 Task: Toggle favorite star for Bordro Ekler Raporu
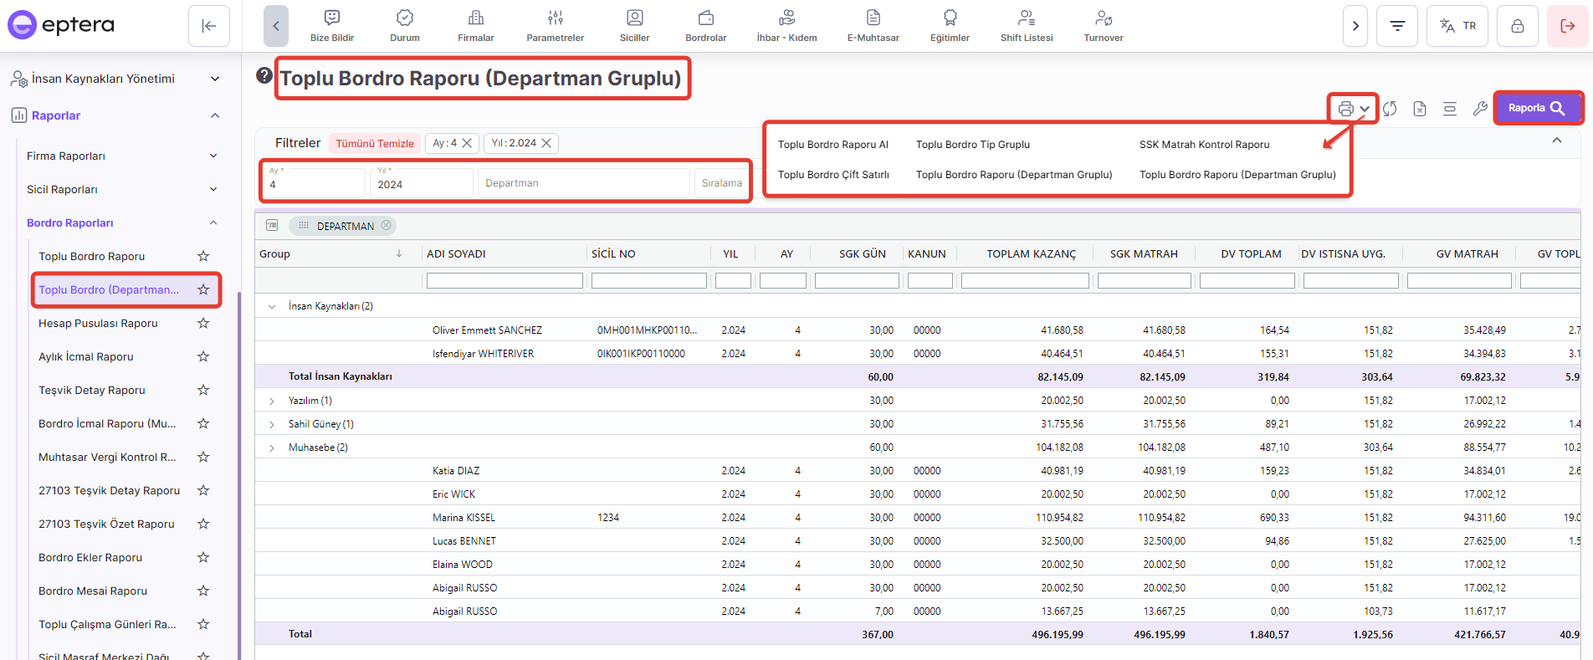pos(203,557)
